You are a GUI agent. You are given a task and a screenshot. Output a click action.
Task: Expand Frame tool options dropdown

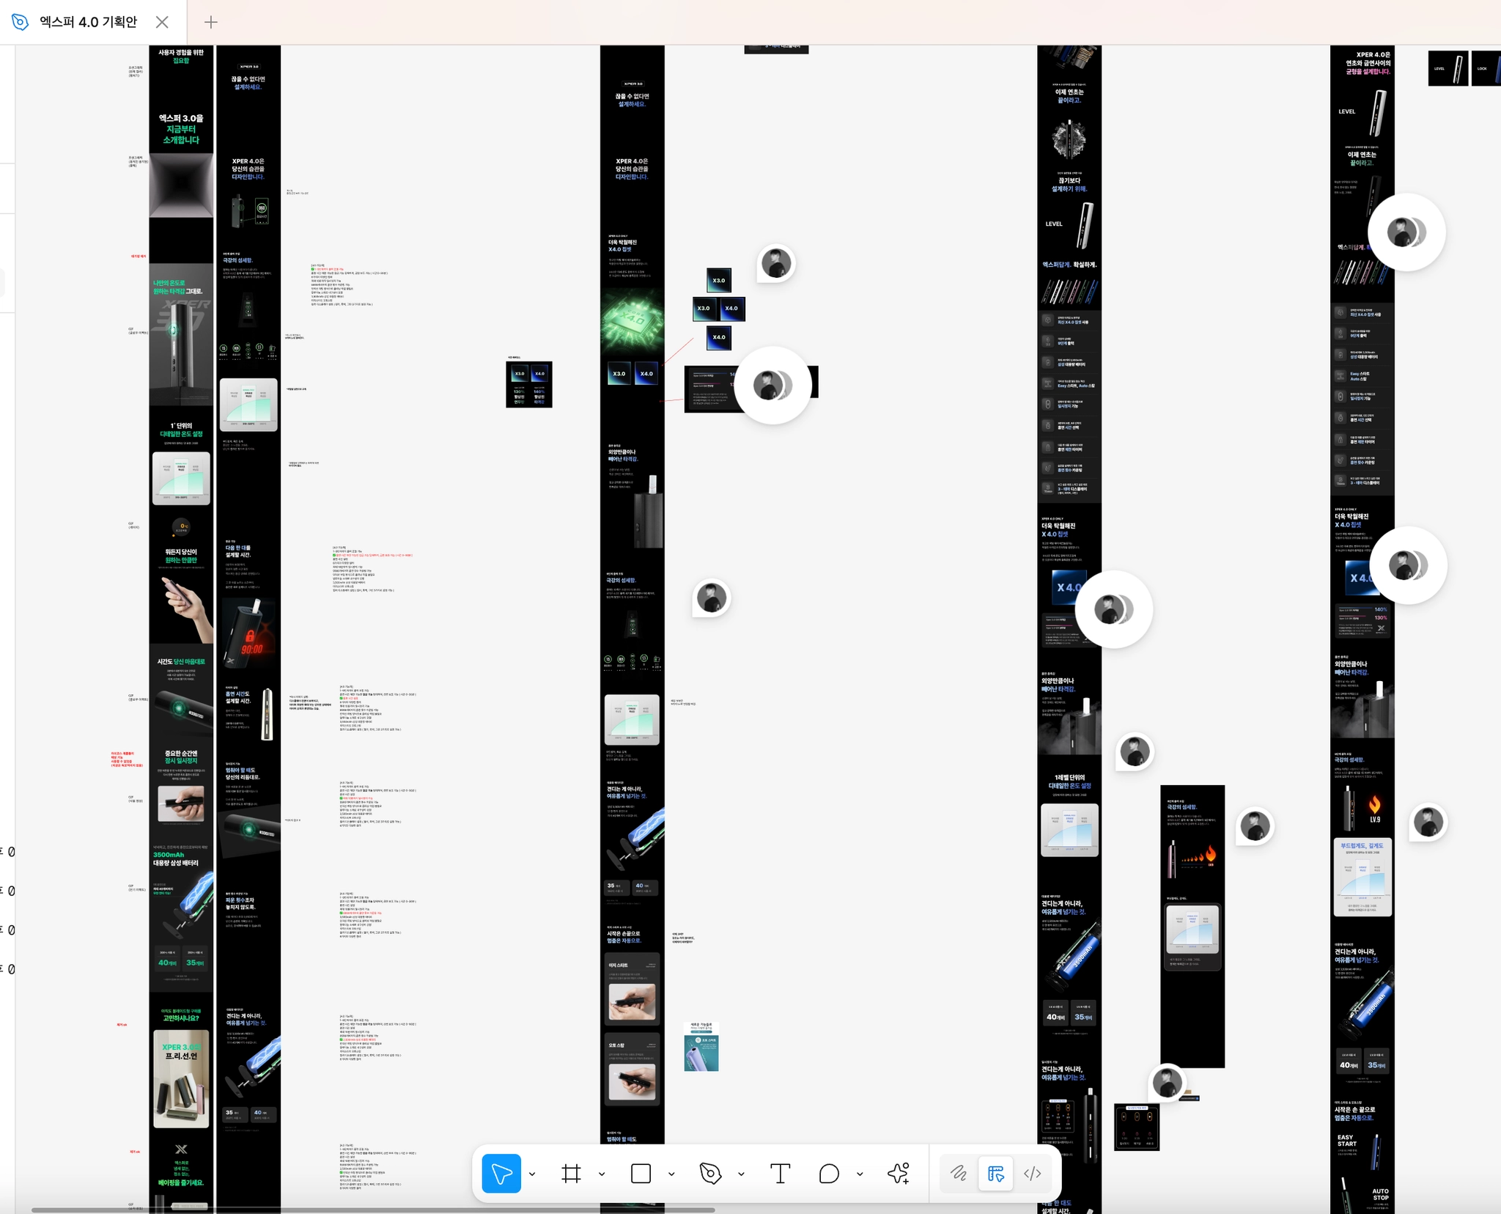602,1174
